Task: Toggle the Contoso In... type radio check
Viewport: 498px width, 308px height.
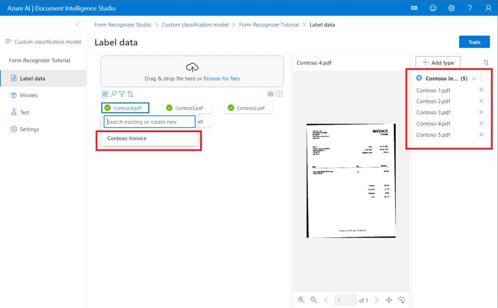Action: click(x=419, y=78)
